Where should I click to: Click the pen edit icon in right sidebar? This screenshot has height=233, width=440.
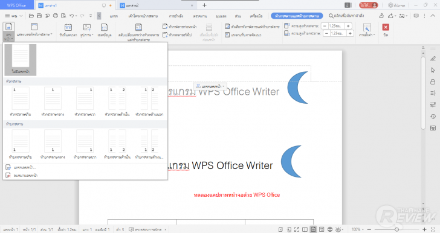433,59
